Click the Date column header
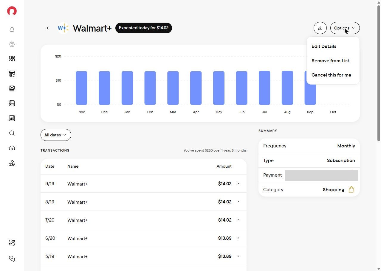381x271 pixels. tap(50, 166)
